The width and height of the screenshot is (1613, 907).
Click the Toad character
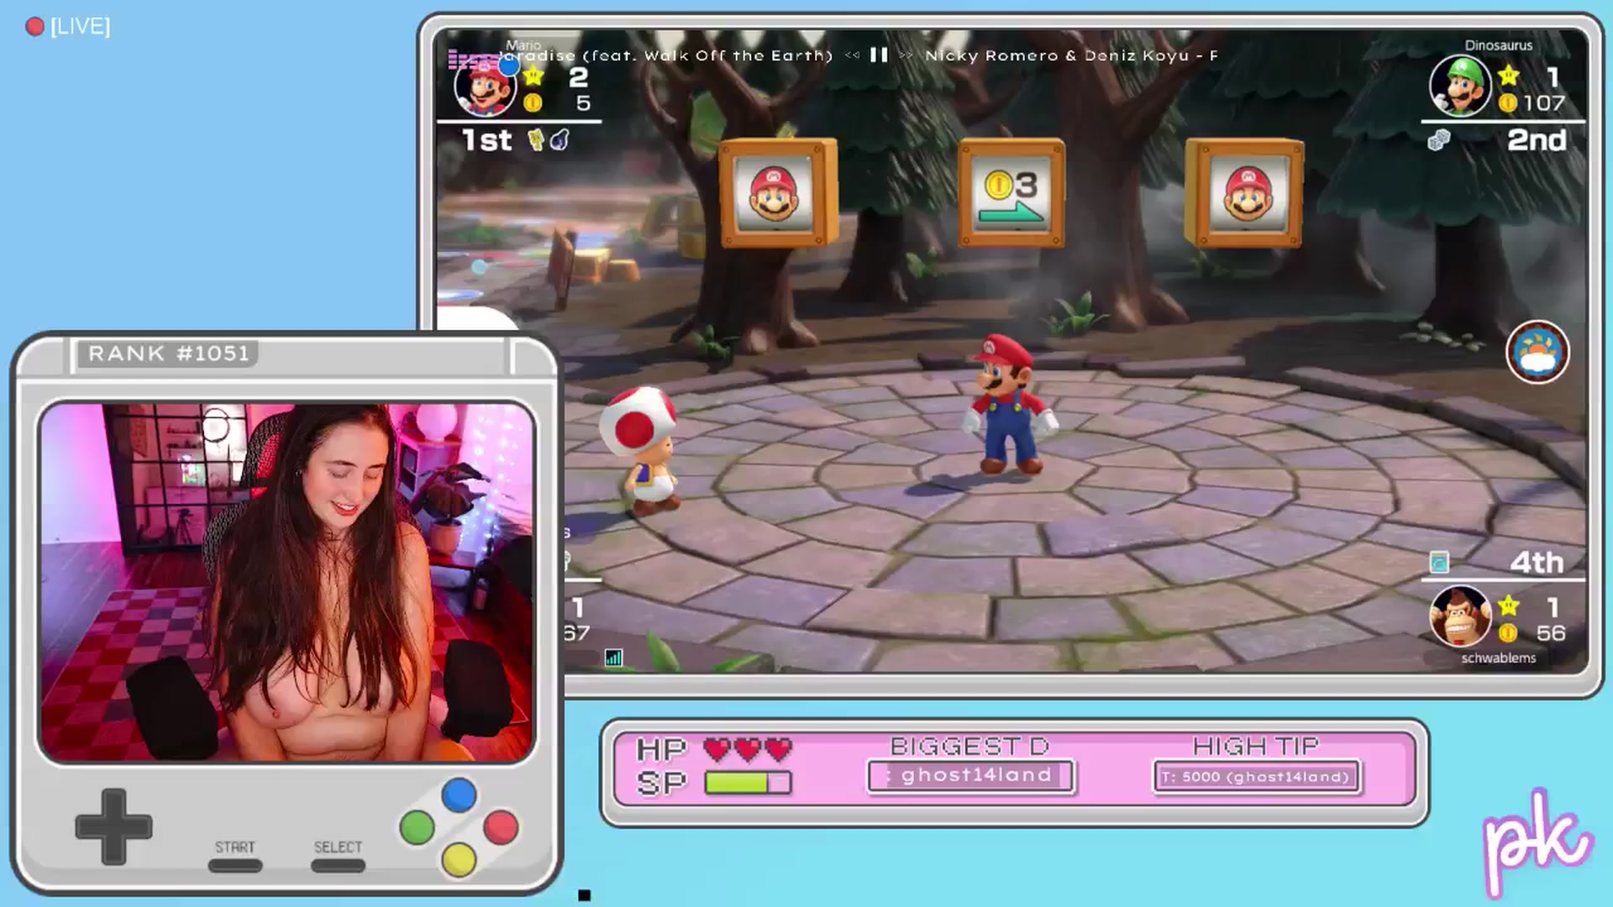coord(642,450)
